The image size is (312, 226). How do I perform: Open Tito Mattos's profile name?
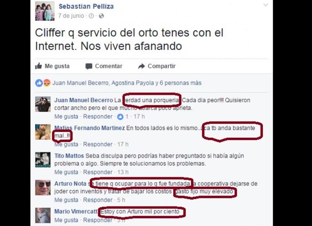point(69,156)
